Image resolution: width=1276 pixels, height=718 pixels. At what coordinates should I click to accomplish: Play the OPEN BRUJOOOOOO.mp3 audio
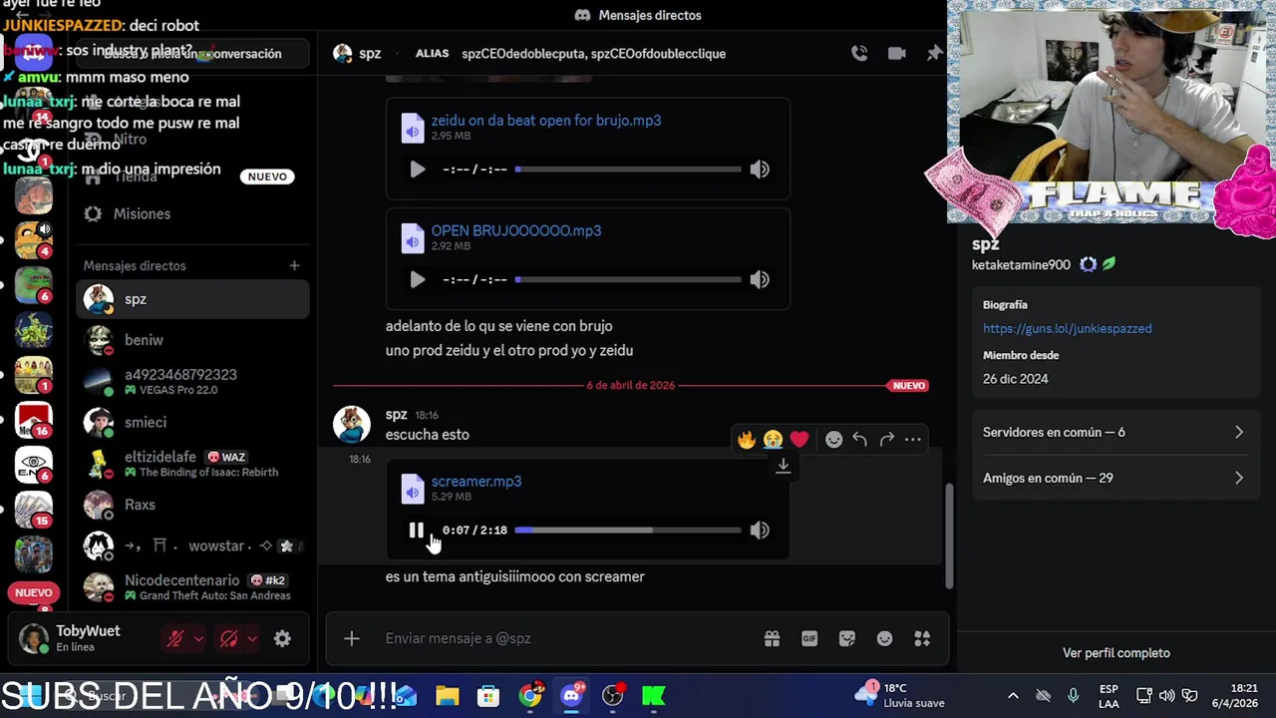click(x=417, y=280)
